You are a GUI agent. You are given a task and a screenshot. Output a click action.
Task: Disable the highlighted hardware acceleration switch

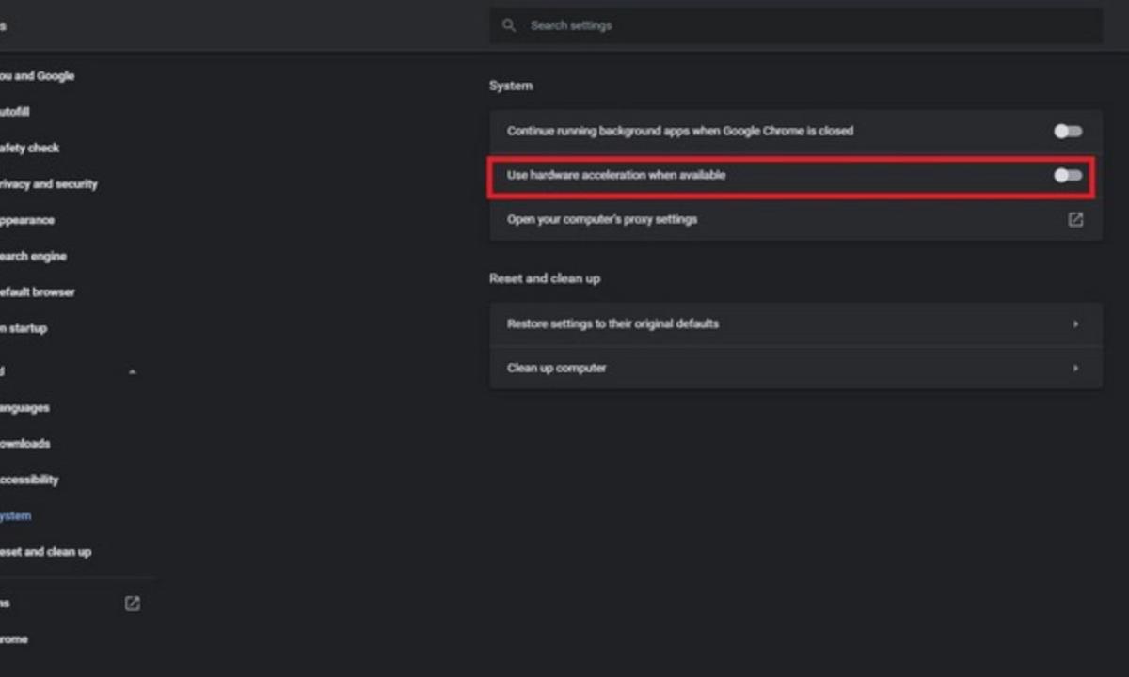point(1068,175)
